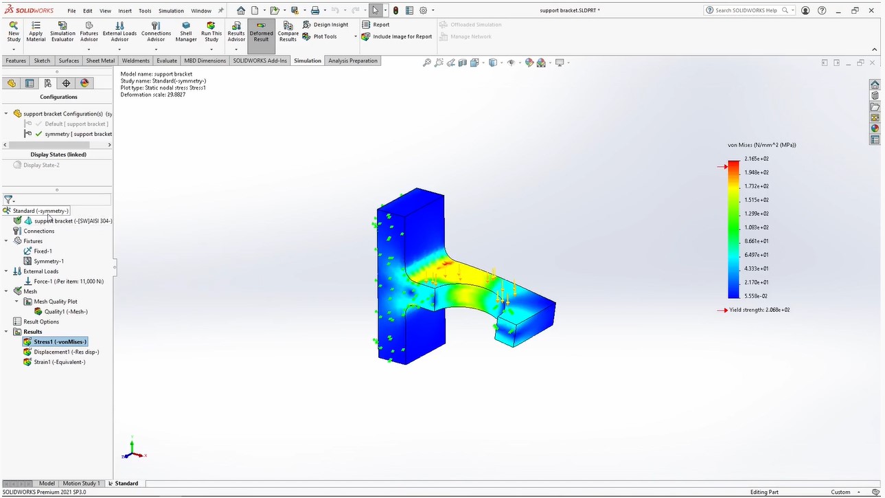Click the red band of von Mises legend
The image size is (885, 498).
point(734,166)
